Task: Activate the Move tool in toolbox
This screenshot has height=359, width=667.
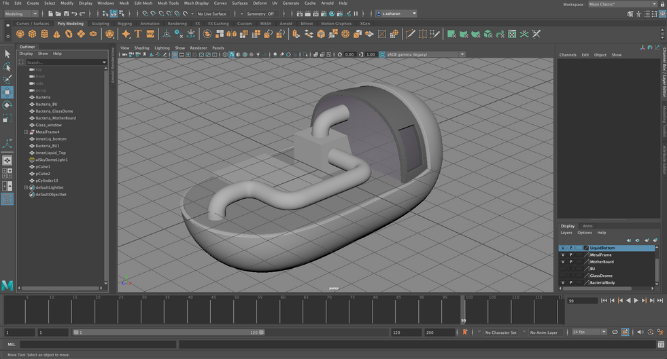Action: coord(7,92)
